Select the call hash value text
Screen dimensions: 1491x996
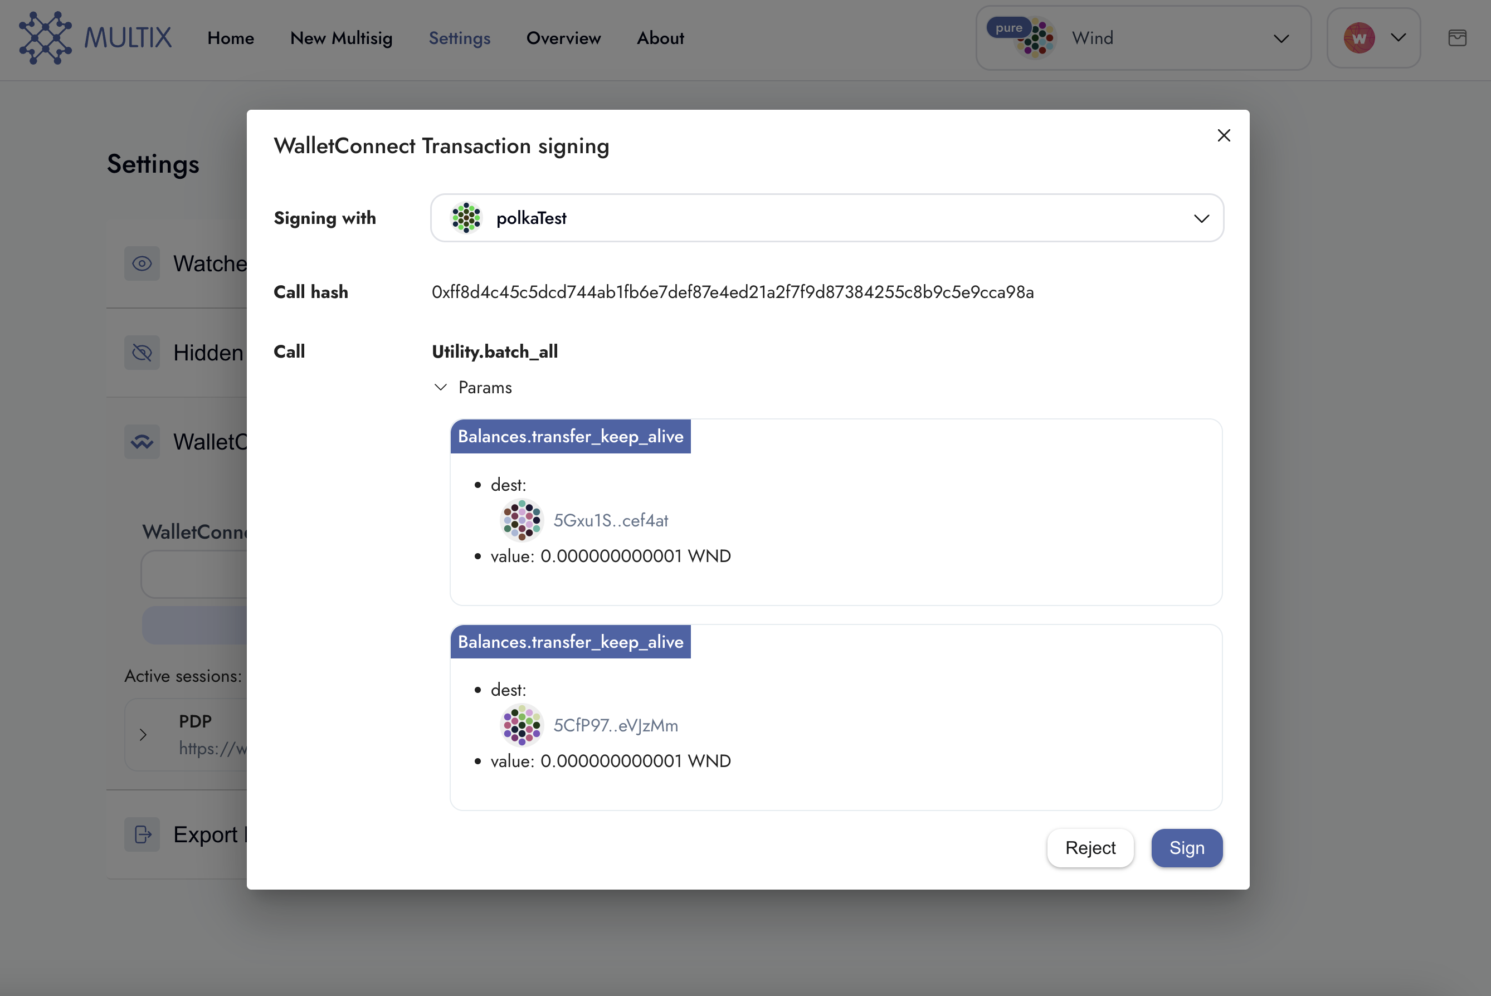[x=733, y=292]
